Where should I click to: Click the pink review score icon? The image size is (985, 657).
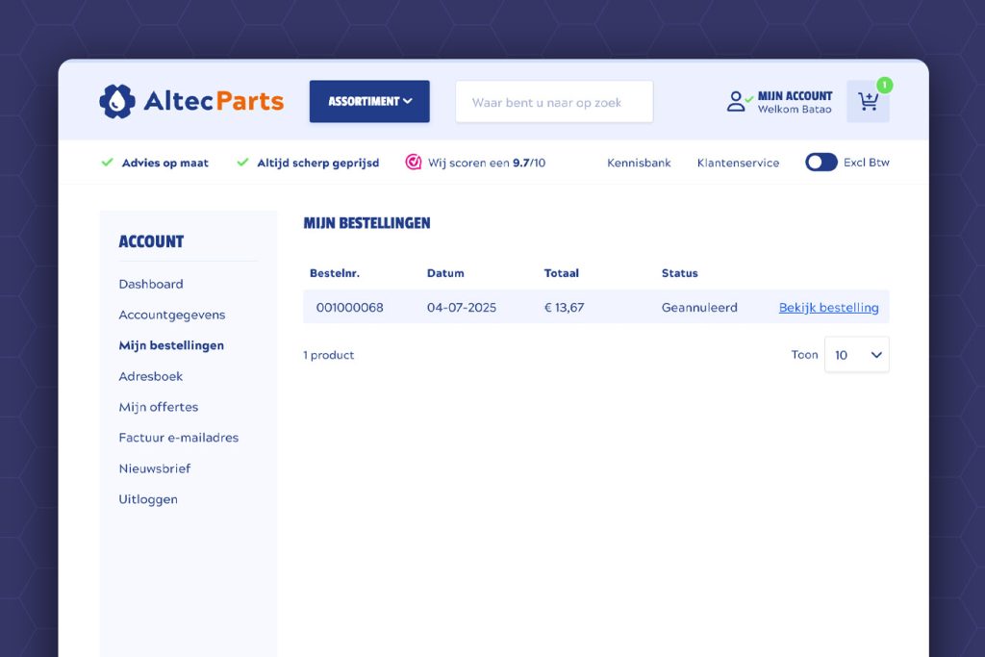coord(414,163)
